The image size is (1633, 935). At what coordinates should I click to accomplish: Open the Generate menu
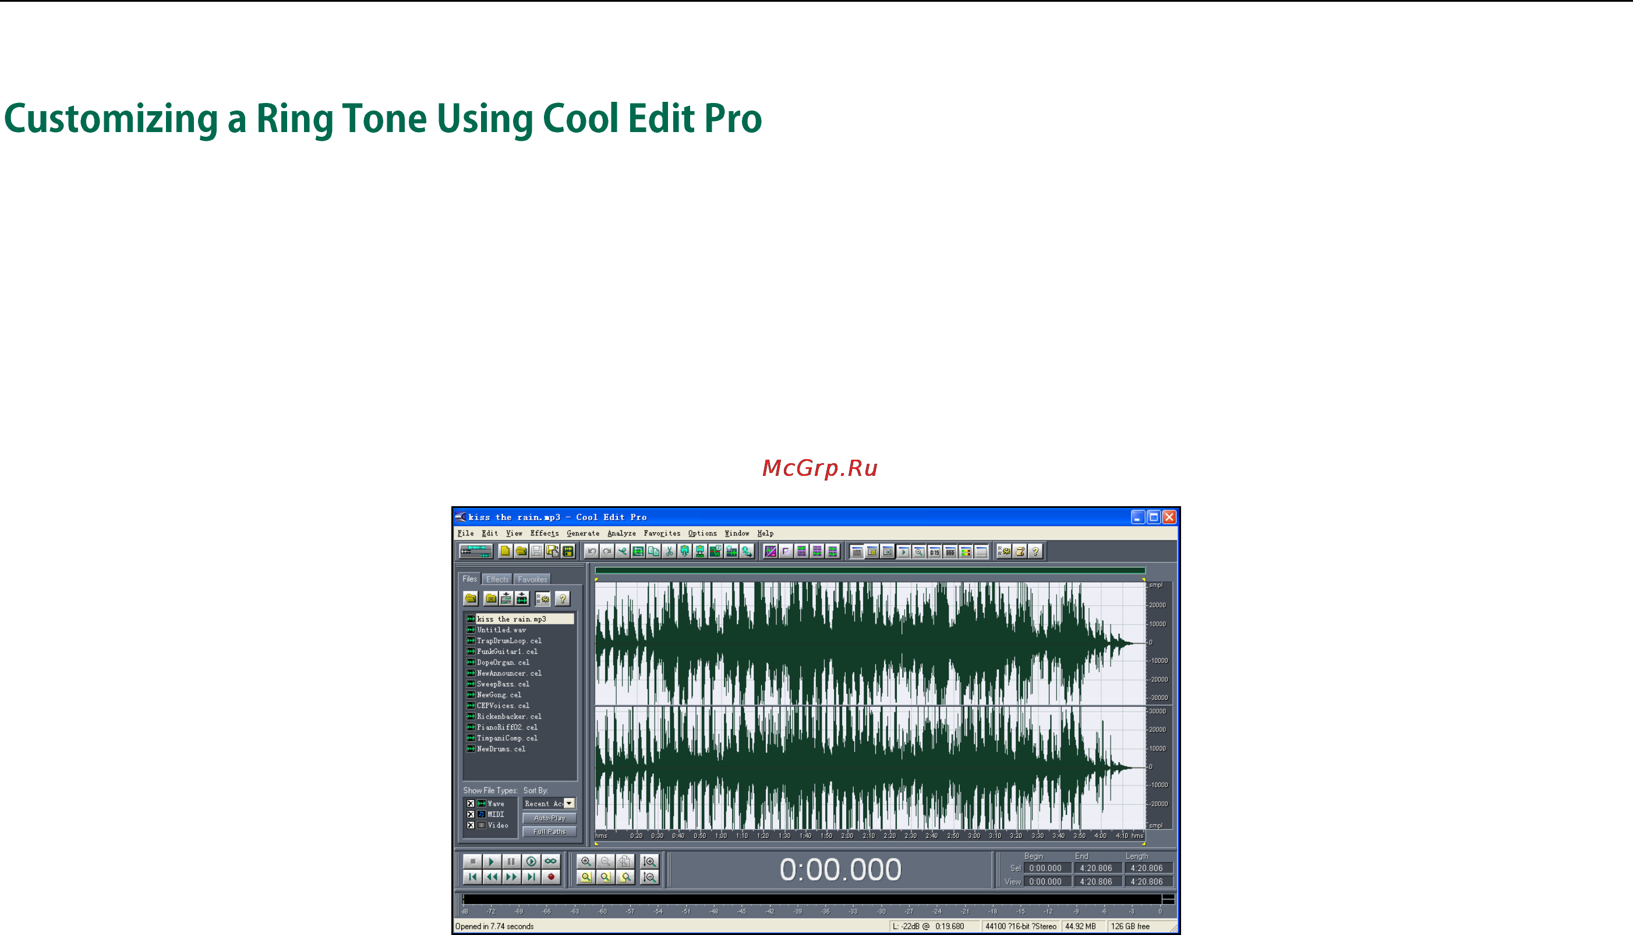click(x=583, y=533)
